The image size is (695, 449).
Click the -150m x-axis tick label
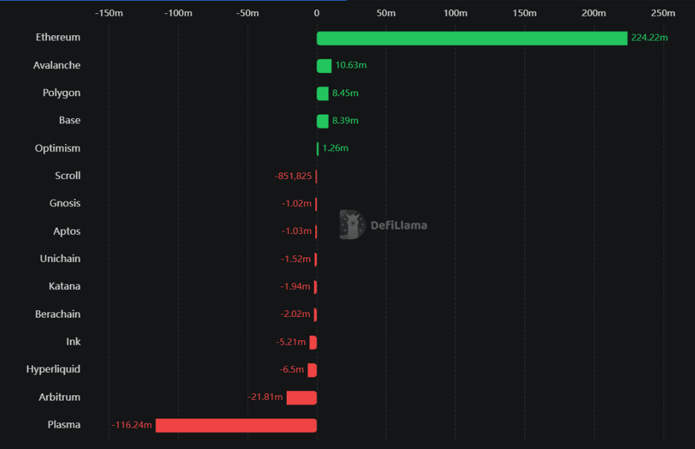[109, 13]
